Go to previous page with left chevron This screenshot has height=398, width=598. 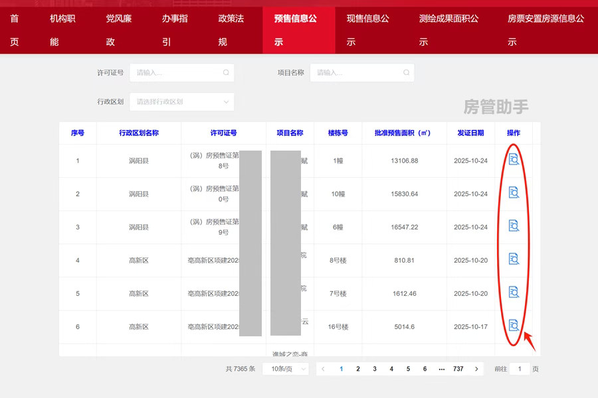[323, 368]
